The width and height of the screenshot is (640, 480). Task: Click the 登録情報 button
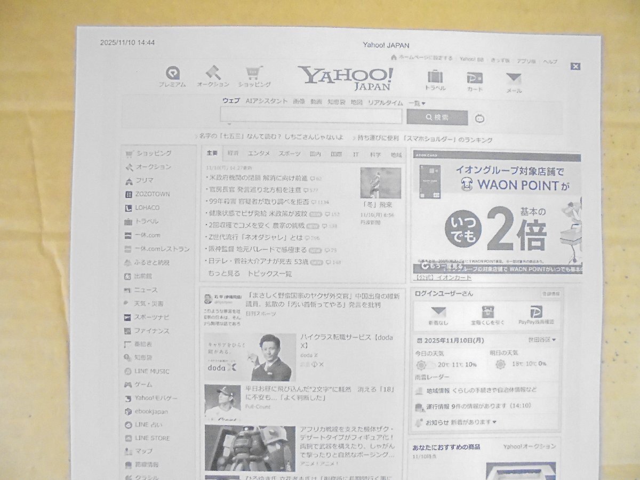pos(550,294)
